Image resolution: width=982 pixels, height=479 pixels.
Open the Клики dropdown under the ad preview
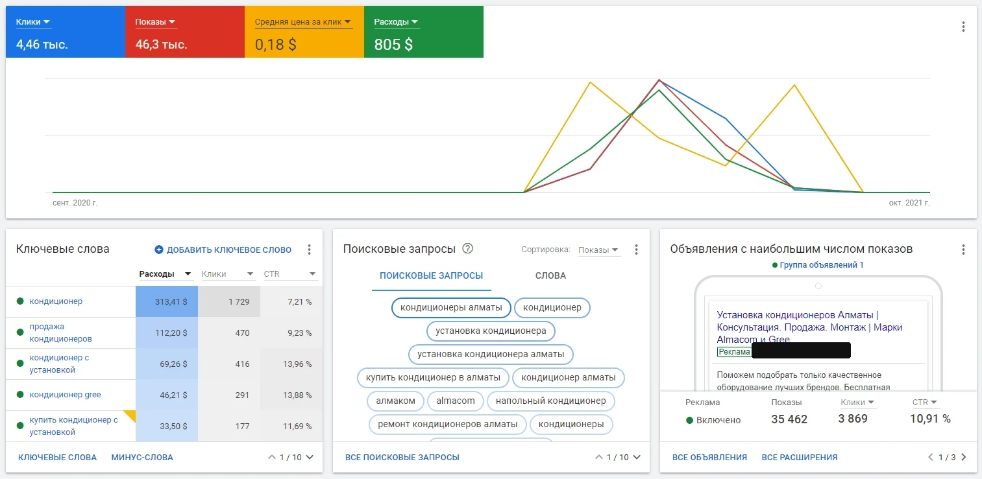857,403
